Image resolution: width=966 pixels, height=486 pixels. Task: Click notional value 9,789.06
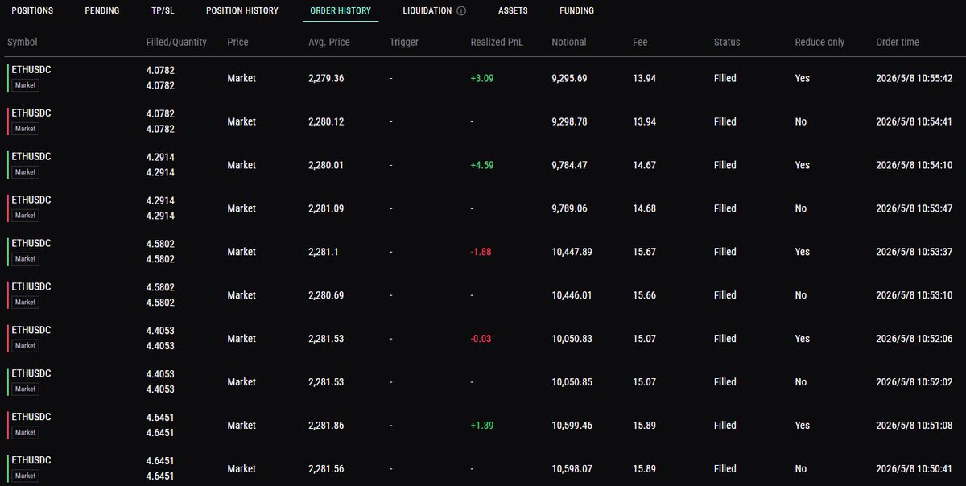pos(569,208)
